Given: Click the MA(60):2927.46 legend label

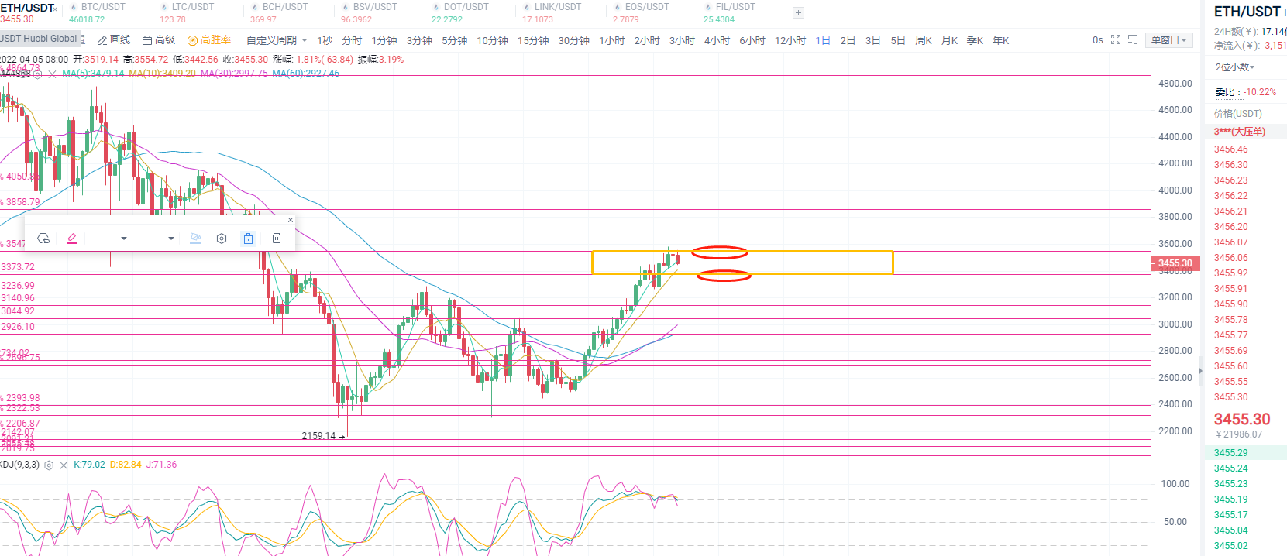Looking at the screenshot, I should pyautogui.click(x=306, y=74).
